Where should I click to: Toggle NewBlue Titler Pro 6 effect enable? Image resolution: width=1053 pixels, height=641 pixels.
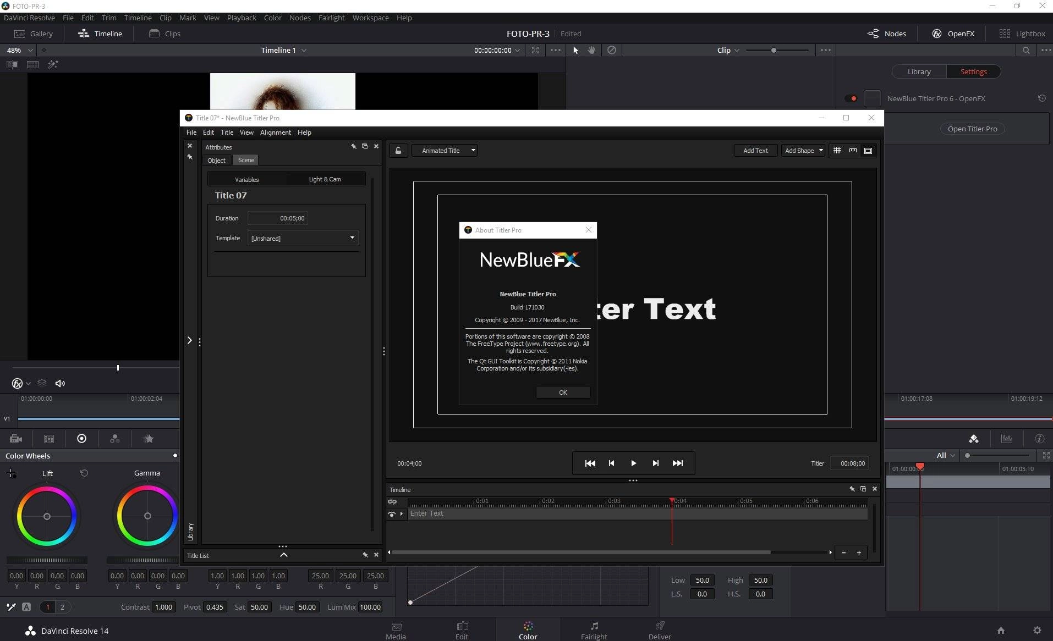[x=851, y=99]
